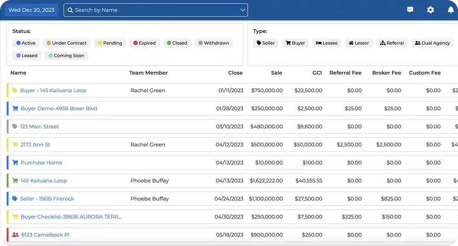Toggle the Under Contract status filter
This screenshot has height=246, width=458.
coord(66,43)
